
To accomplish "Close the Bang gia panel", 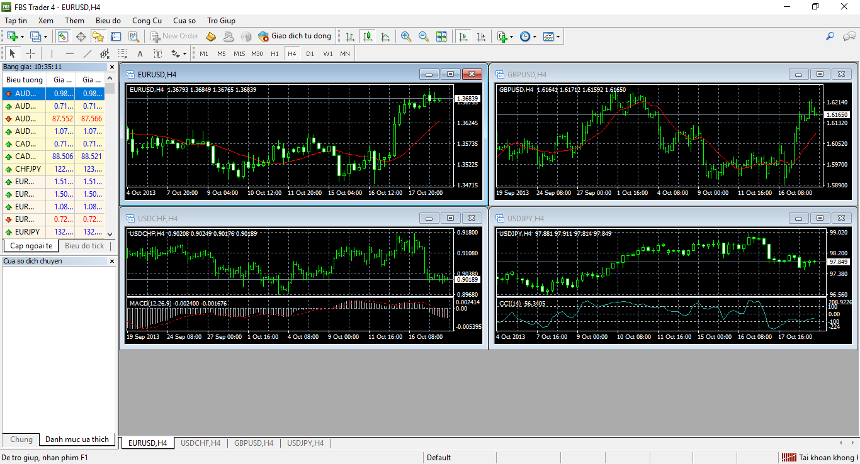I will 112,67.
